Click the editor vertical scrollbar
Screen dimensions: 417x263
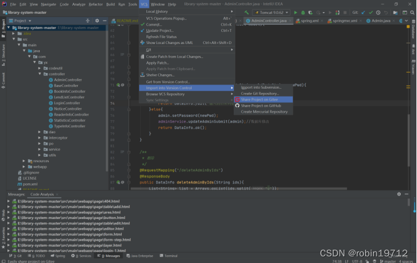(x=409, y=140)
